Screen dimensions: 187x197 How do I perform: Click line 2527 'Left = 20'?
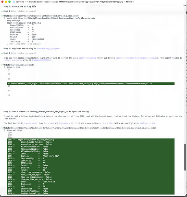click(x=91, y=186)
